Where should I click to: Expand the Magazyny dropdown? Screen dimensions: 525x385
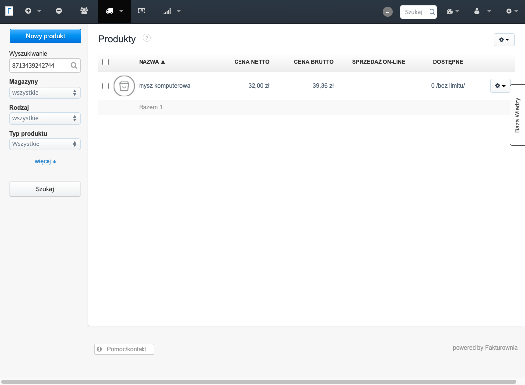tap(45, 93)
